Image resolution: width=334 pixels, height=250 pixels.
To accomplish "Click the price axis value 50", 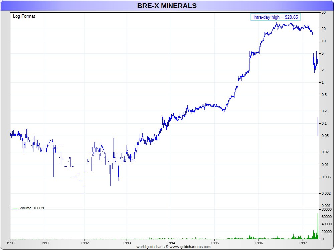I will pos(324,13).
